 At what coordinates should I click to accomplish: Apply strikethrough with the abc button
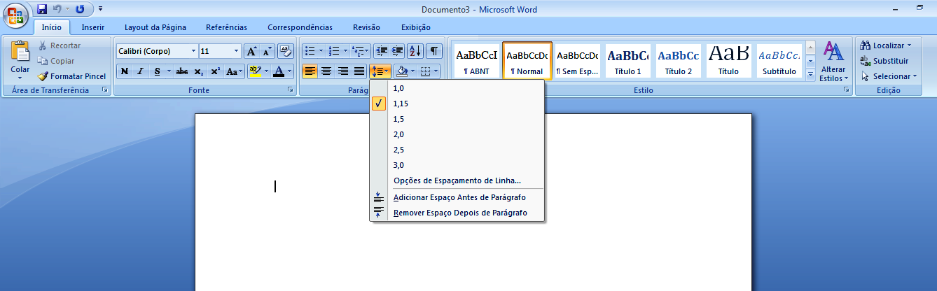pos(182,71)
